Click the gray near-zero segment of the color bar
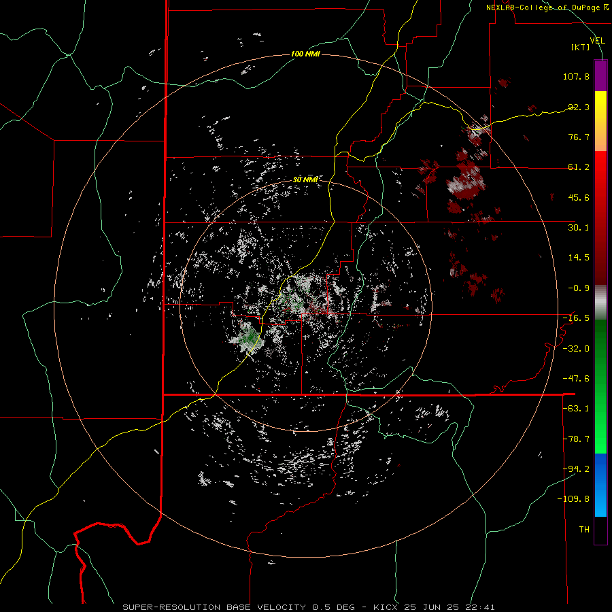 [600, 303]
